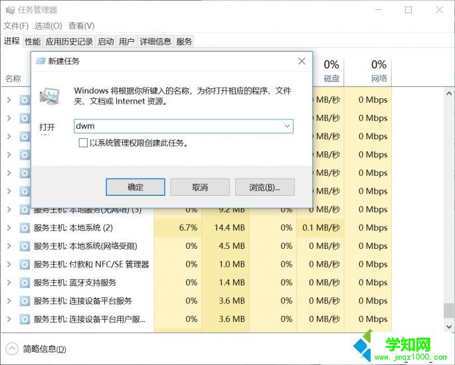Expand 服务主机: 连接设备平台服务 group
Image resolution: width=455 pixels, height=365 pixels.
(9, 301)
